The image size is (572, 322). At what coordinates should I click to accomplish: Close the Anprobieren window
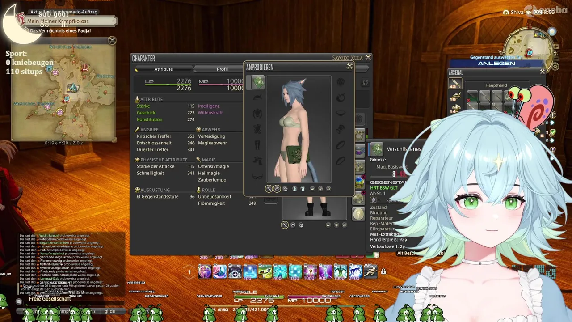point(349,66)
